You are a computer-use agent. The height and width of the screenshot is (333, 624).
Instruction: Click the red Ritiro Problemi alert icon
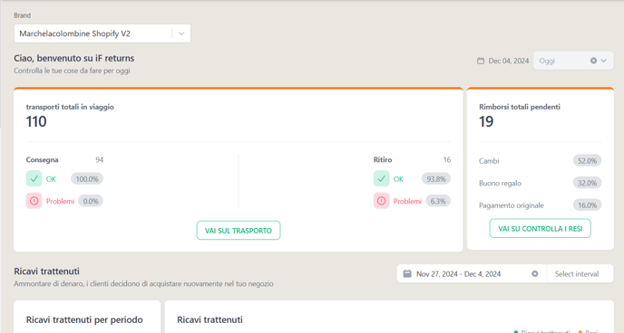381,201
